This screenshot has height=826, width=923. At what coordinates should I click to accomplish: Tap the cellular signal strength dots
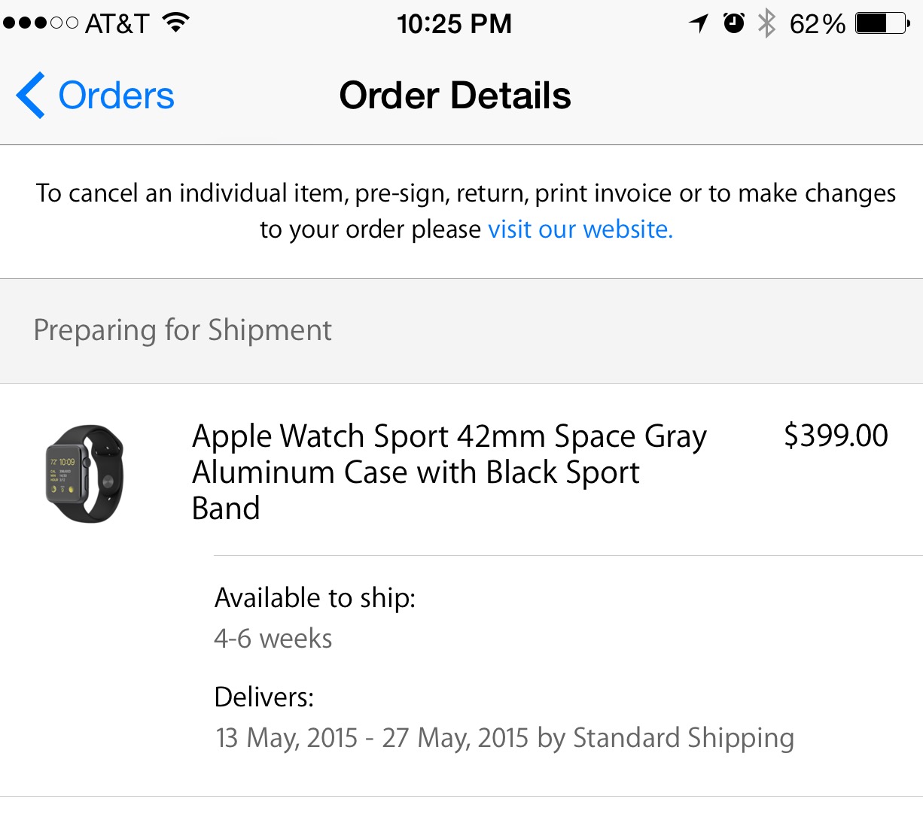40,23
